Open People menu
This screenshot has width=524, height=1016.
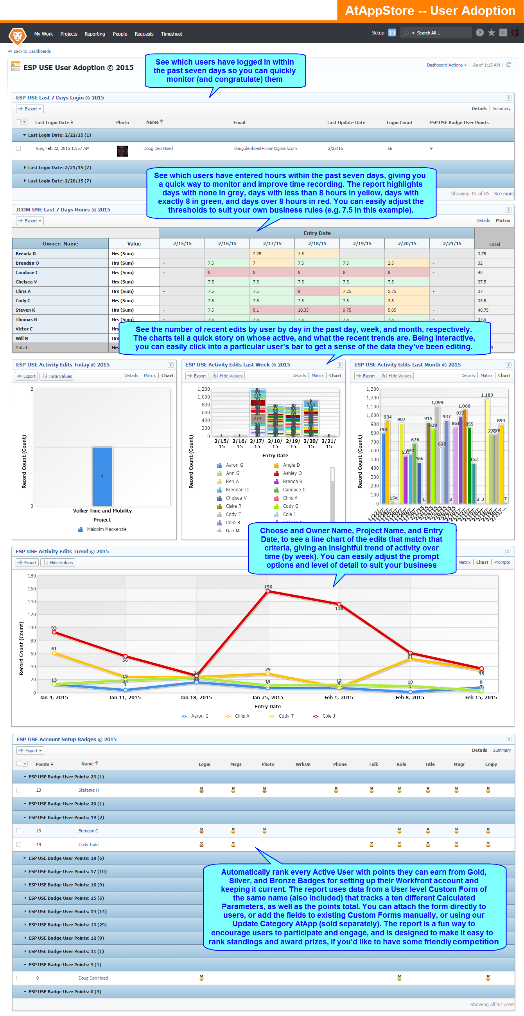[120, 34]
